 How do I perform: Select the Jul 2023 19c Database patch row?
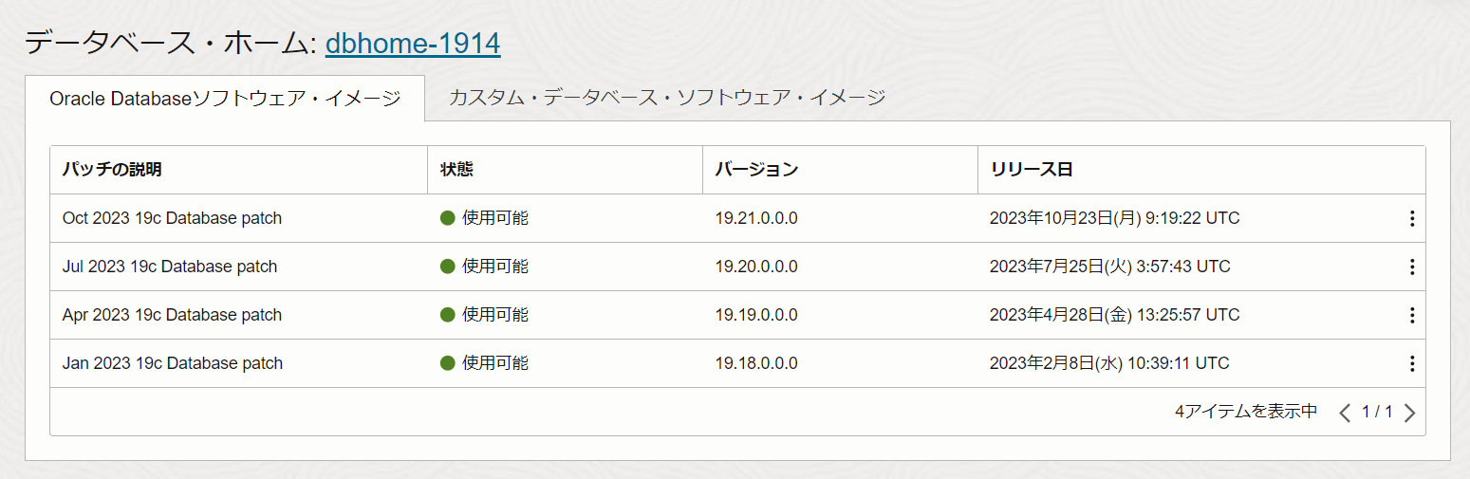click(170, 267)
